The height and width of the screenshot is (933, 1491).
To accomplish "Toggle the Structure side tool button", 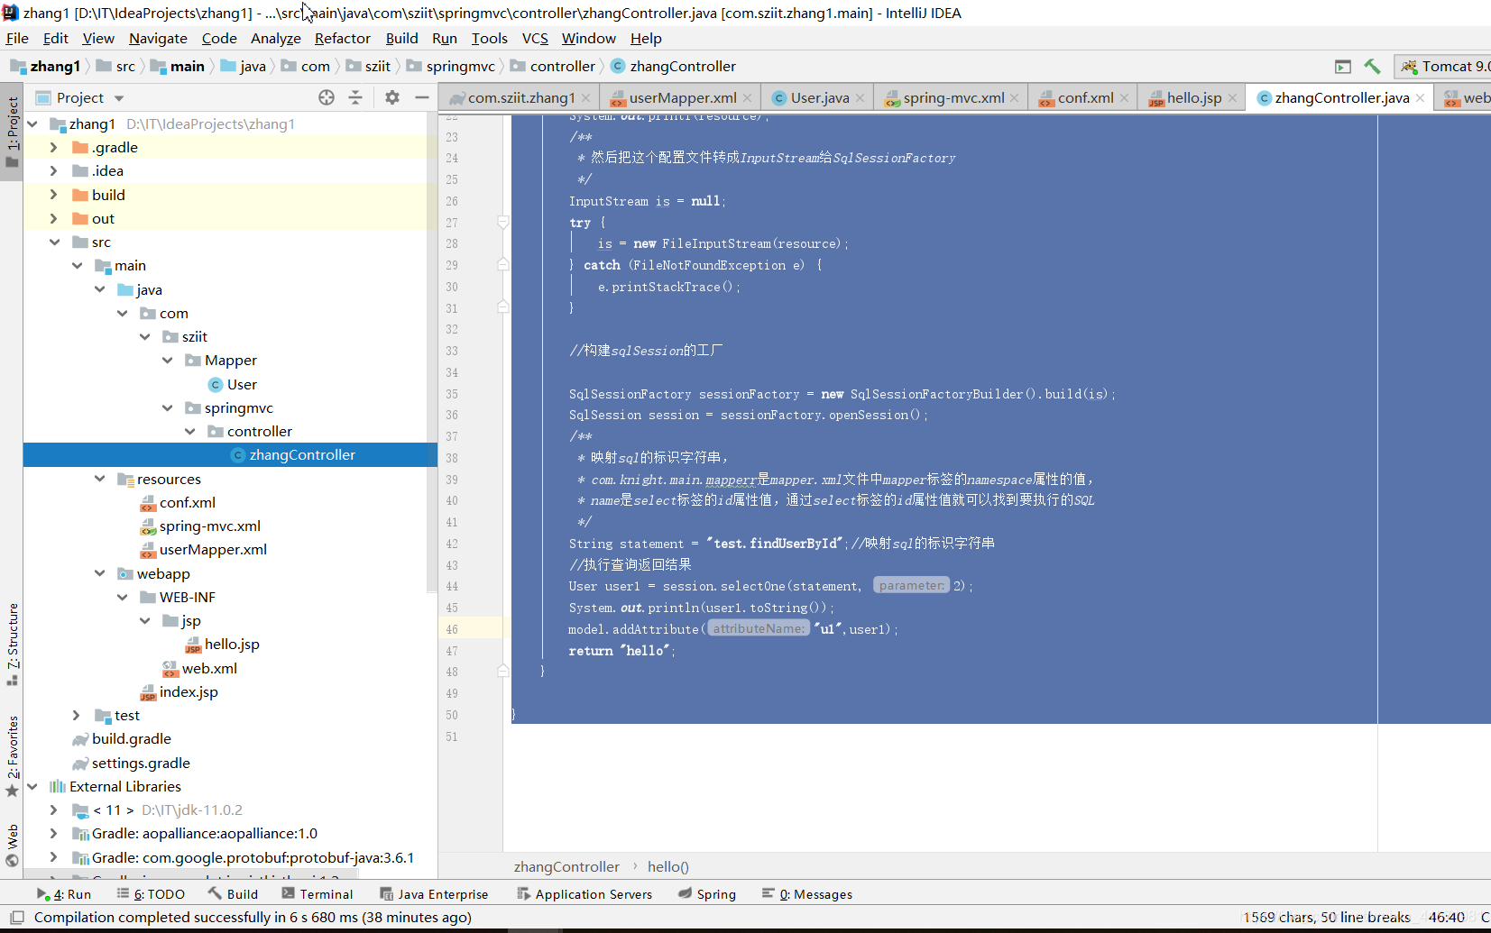I will (12, 644).
